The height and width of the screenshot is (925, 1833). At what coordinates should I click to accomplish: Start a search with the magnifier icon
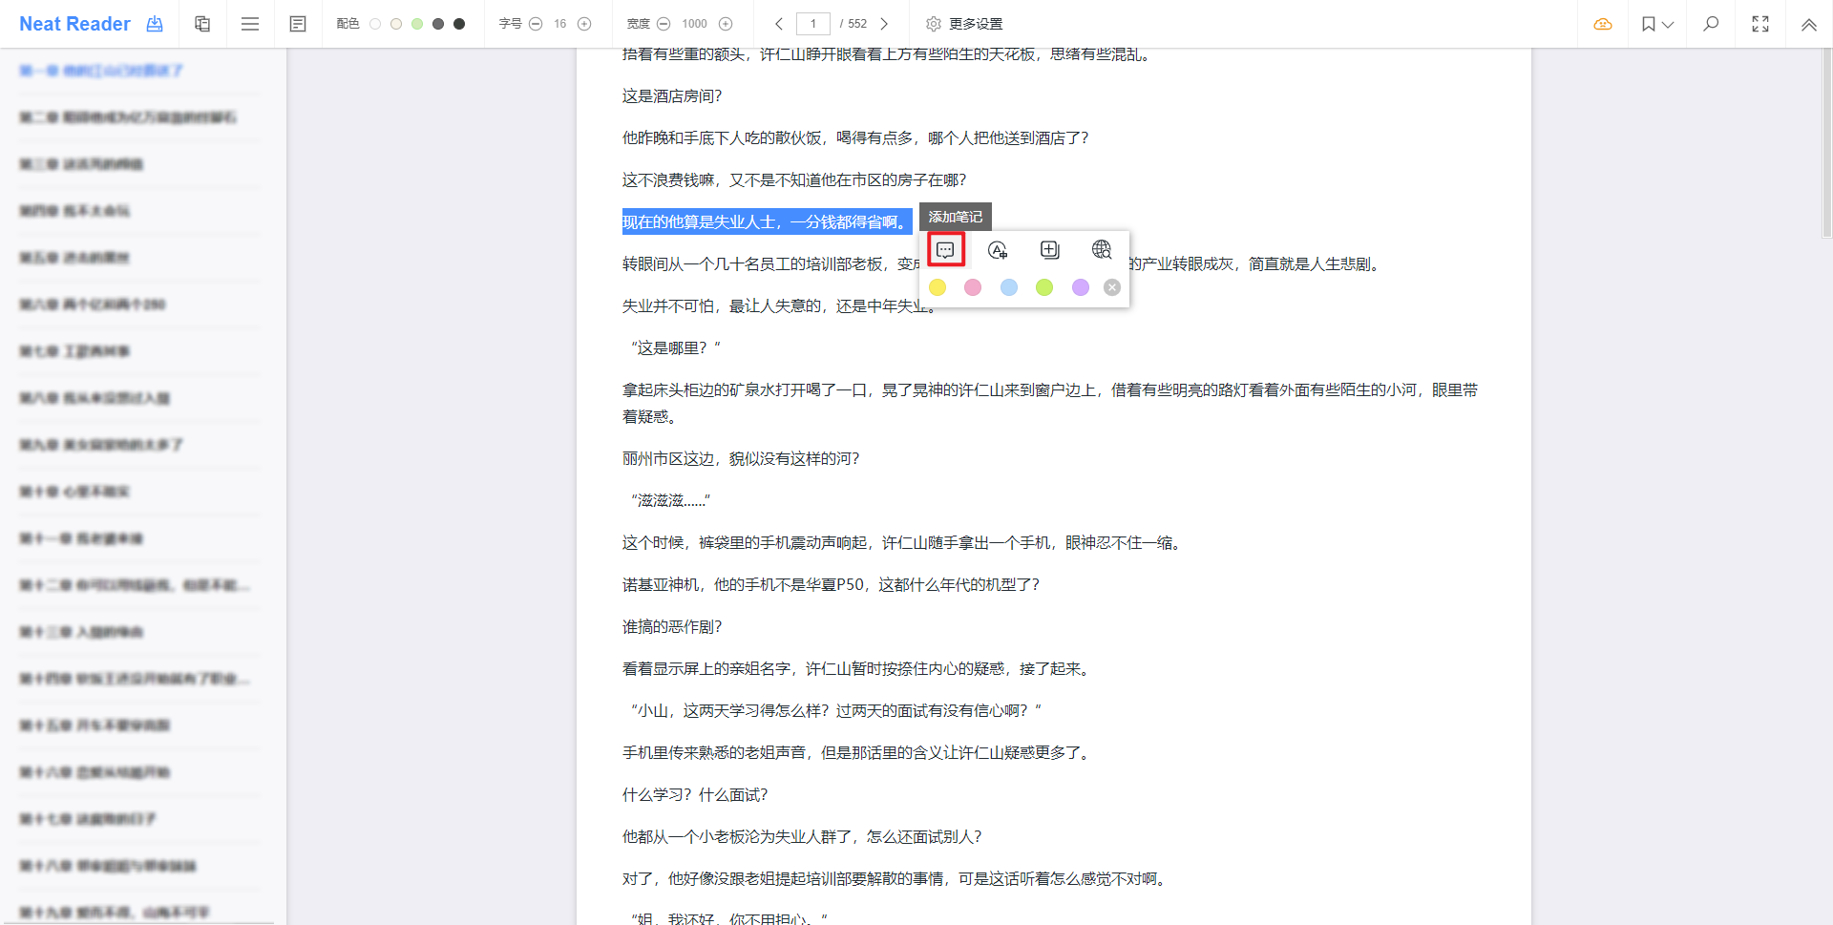click(x=1710, y=24)
